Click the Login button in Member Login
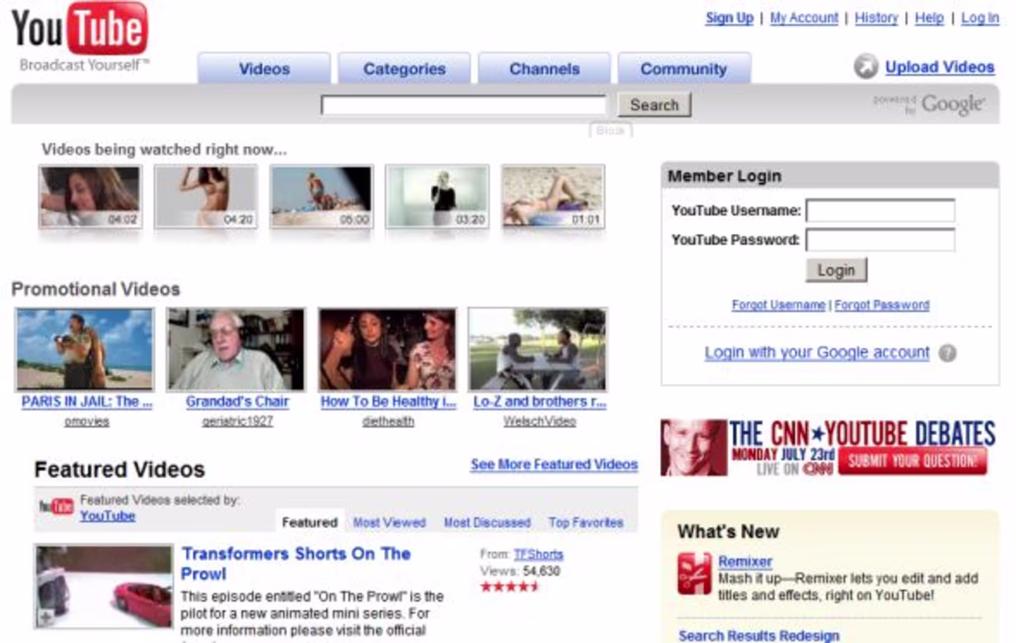This screenshot has height=643, width=1016. (836, 270)
